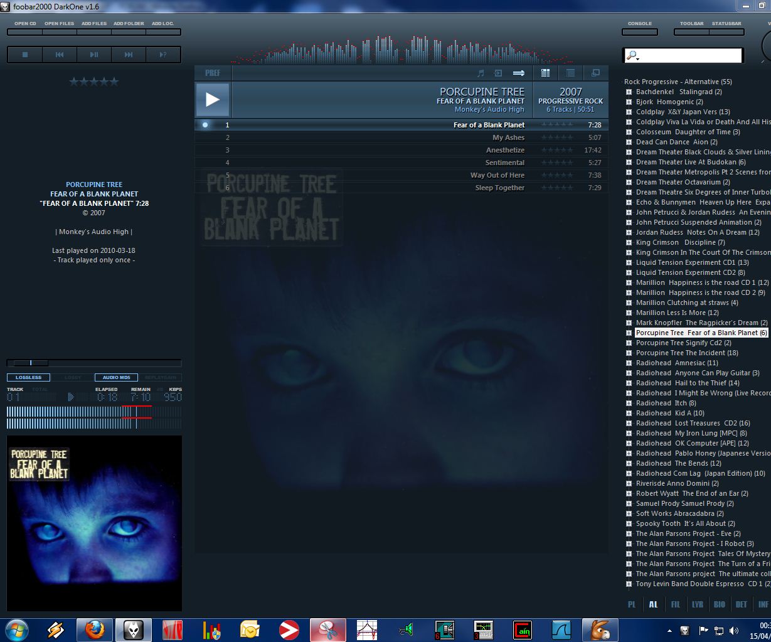
Task: Expand the Colosseum Daughter of Time node
Action: tap(629, 132)
